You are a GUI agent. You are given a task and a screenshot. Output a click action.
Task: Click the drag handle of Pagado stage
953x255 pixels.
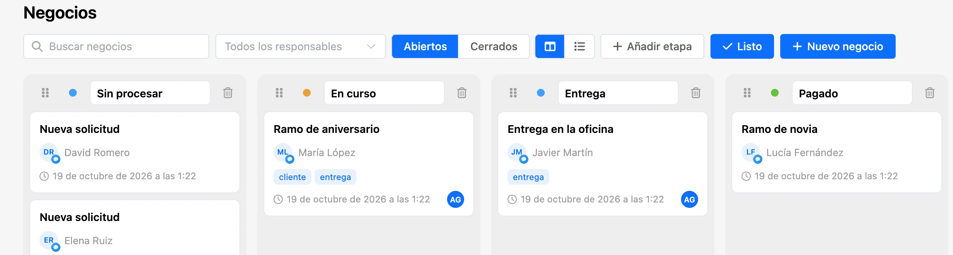pos(747,93)
